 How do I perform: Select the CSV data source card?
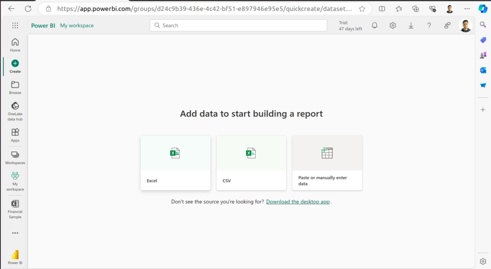tap(251, 163)
